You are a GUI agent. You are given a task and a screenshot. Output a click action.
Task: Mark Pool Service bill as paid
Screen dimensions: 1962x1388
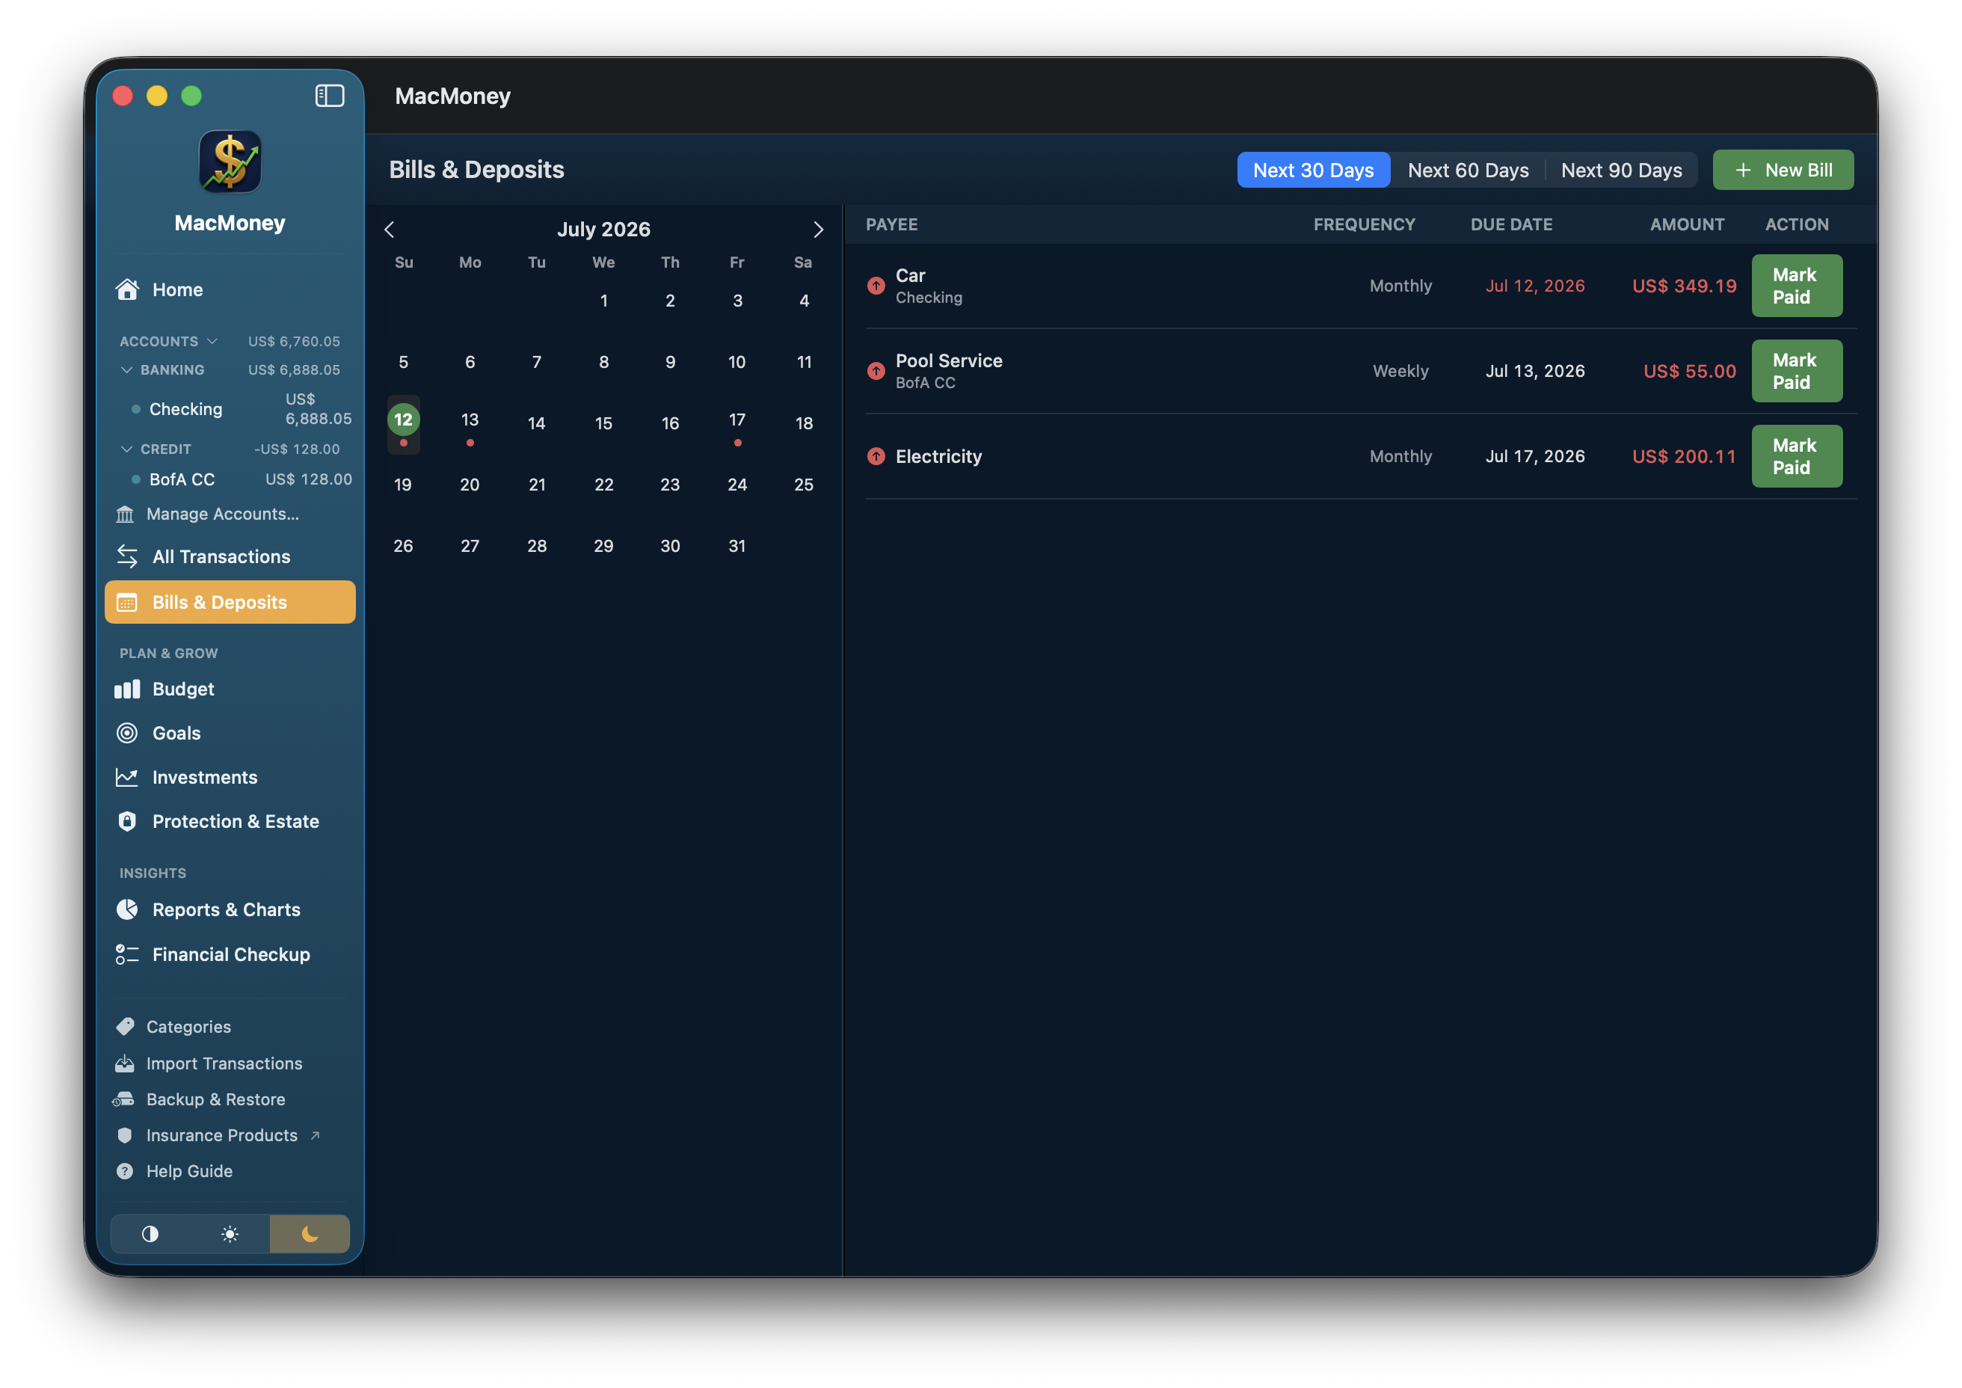(1796, 371)
